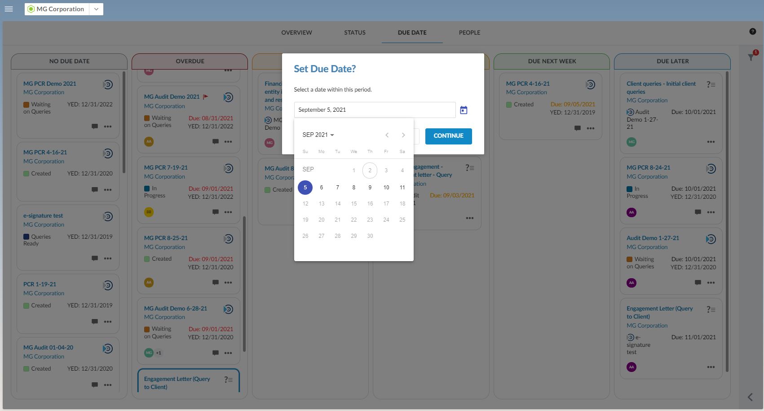This screenshot has height=411, width=764.
Task: Collapse the right side panel arrow
Action: click(750, 397)
